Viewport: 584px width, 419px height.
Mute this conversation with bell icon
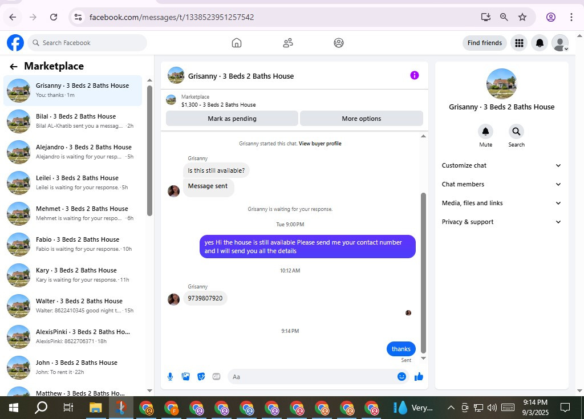pos(486,132)
